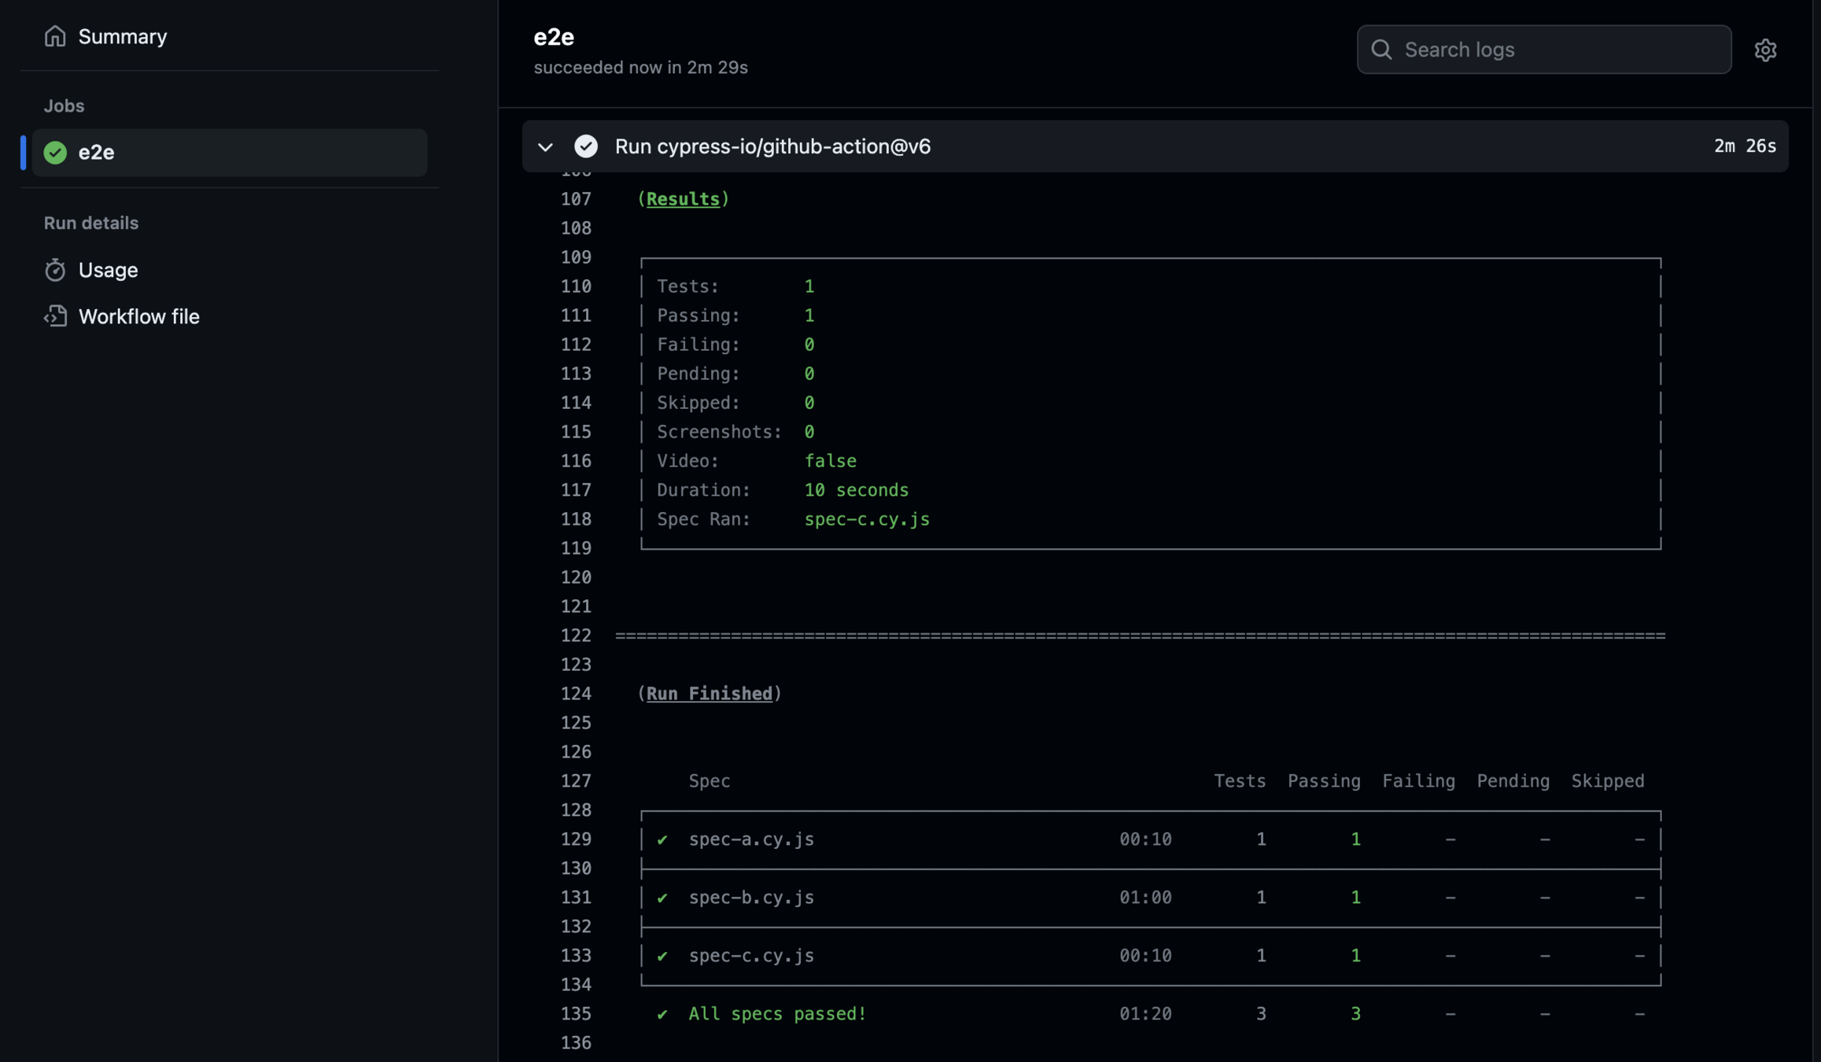Click the Summary home icon

pyautogui.click(x=54, y=36)
